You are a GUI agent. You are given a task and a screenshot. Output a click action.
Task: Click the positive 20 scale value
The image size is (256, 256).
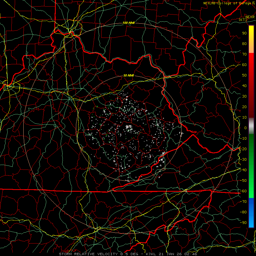[x=244, y=107]
